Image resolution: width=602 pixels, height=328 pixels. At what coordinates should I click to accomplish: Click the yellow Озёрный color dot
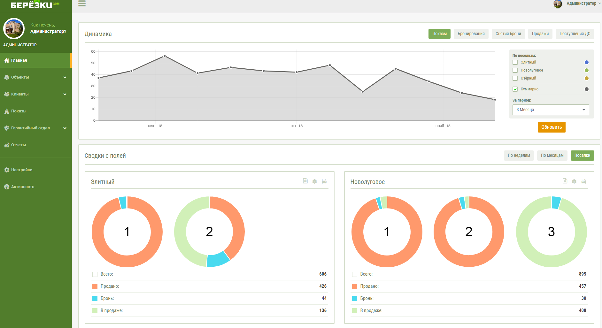pyautogui.click(x=587, y=78)
